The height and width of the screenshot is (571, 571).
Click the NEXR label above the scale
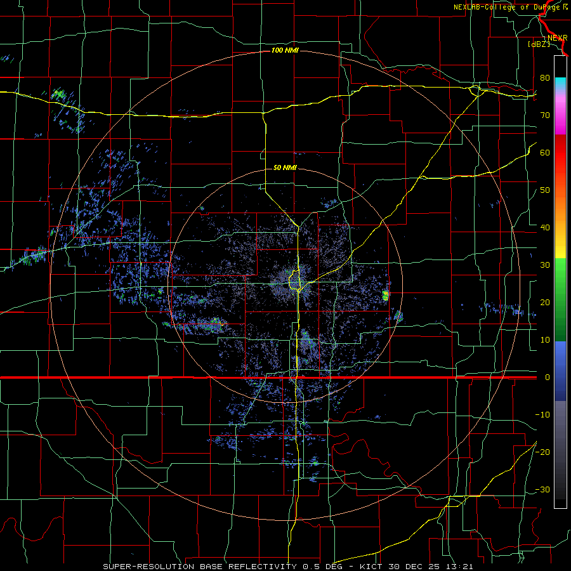[x=558, y=37]
